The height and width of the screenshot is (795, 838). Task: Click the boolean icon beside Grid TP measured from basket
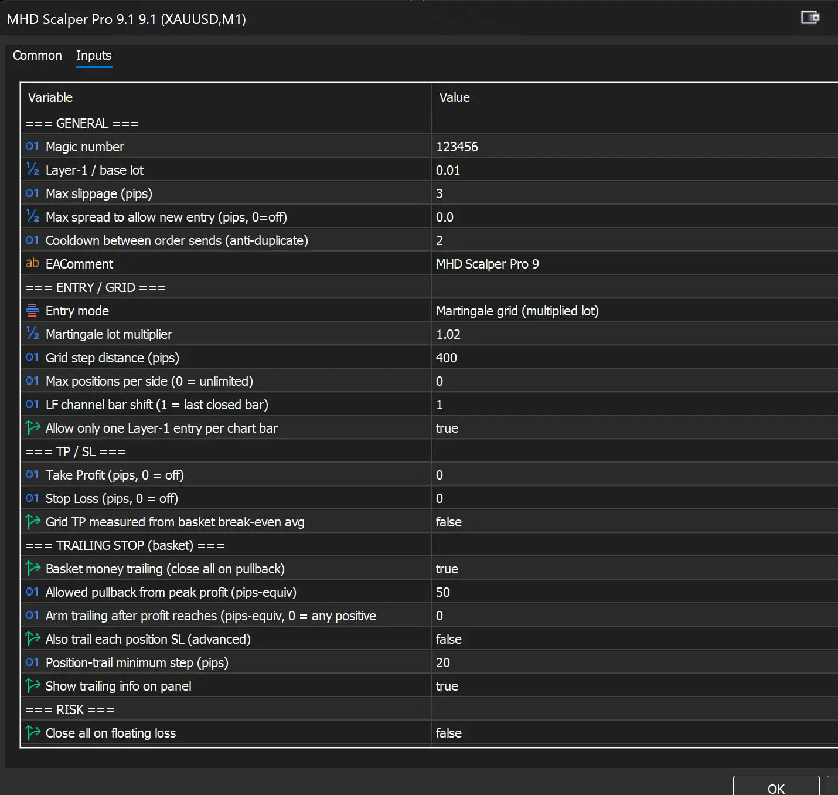[x=32, y=521]
